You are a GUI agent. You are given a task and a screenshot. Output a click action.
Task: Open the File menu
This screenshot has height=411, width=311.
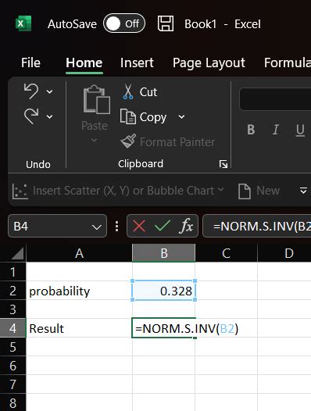coord(30,63)
